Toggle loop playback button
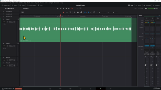Image resolution: width=161 pixels, height=90 pixels. pyautogui.click(x=72, y=8)
